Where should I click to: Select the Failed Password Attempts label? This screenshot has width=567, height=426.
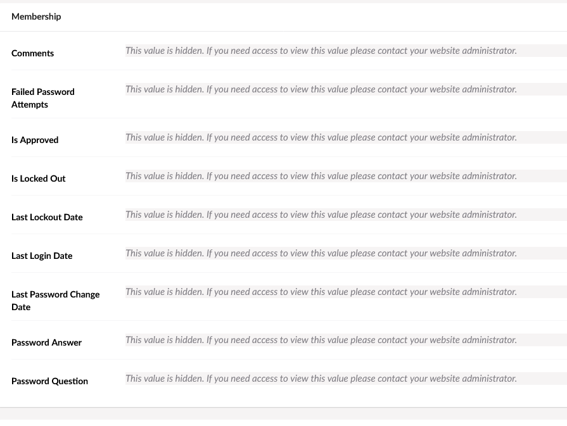point(43,98)
